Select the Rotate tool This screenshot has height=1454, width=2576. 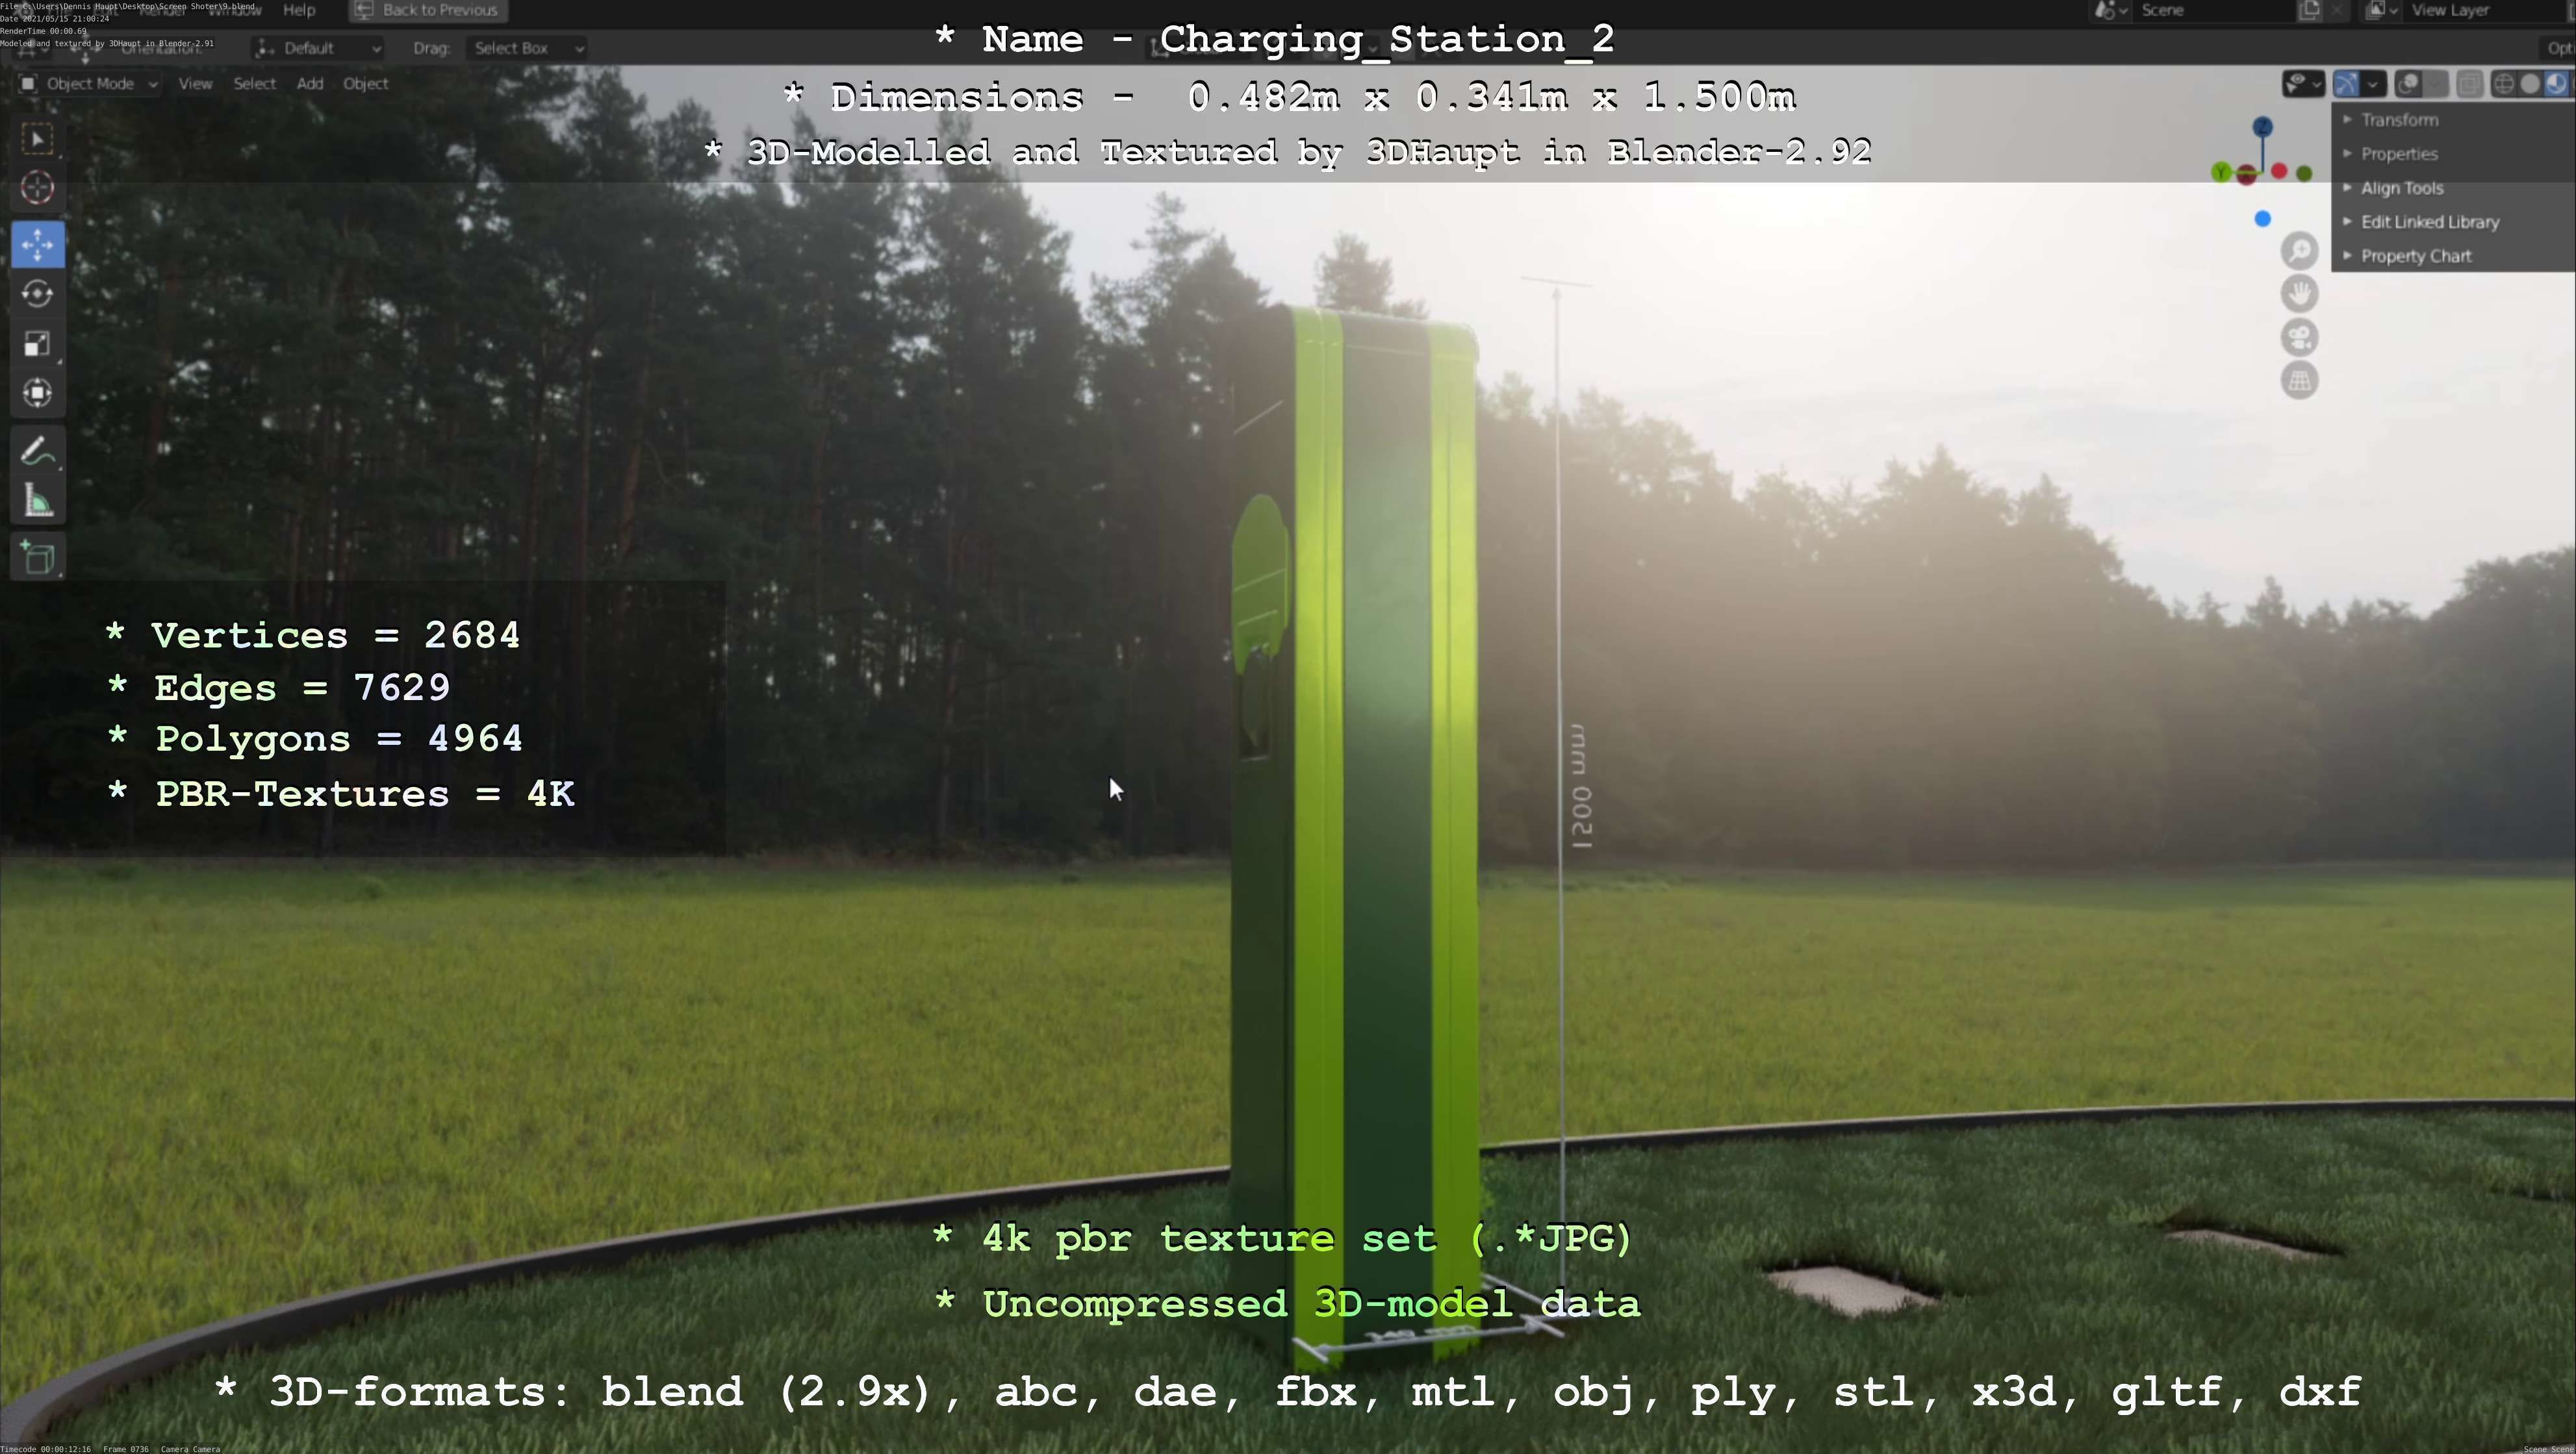[38, 294]
